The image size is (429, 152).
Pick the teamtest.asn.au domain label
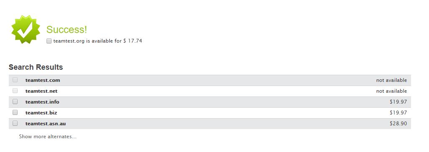tap(45, 124)
